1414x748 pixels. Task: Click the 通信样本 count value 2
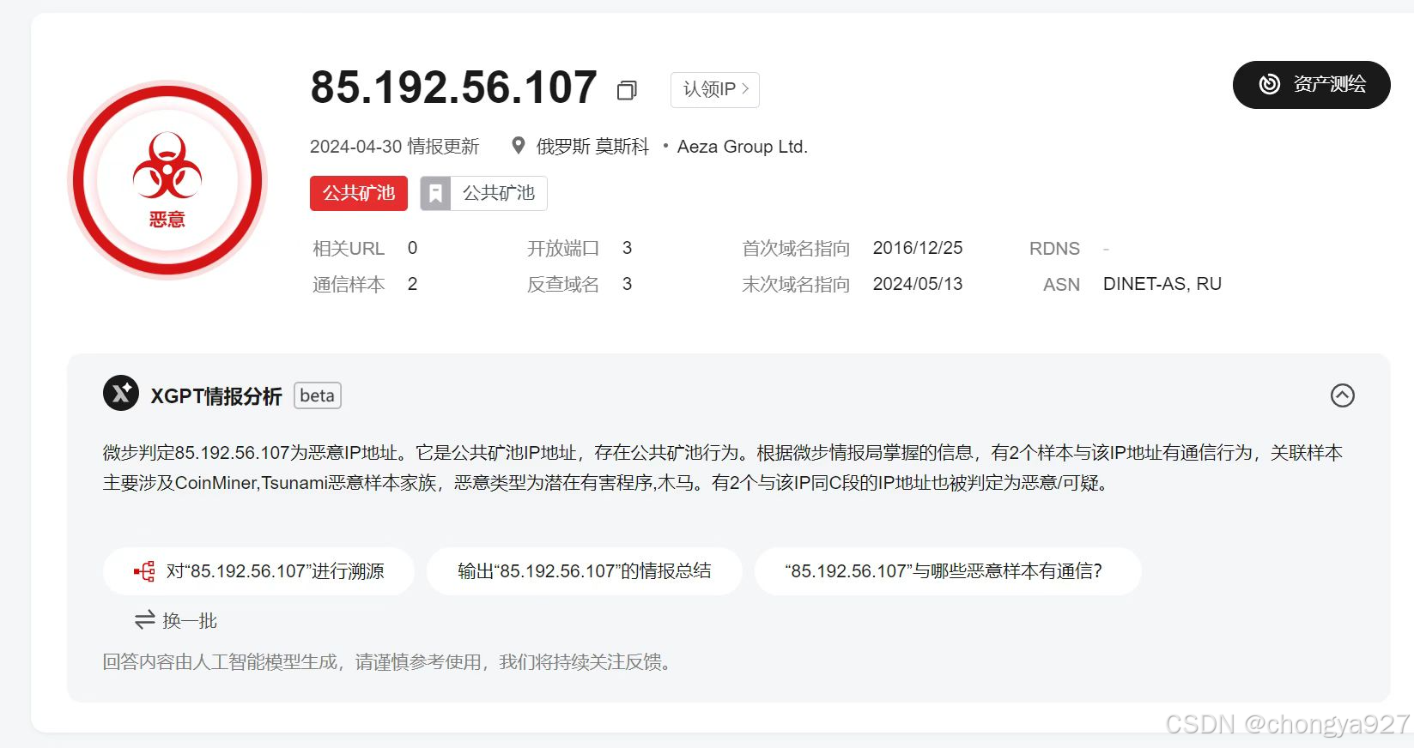click(x=412, y=284)
